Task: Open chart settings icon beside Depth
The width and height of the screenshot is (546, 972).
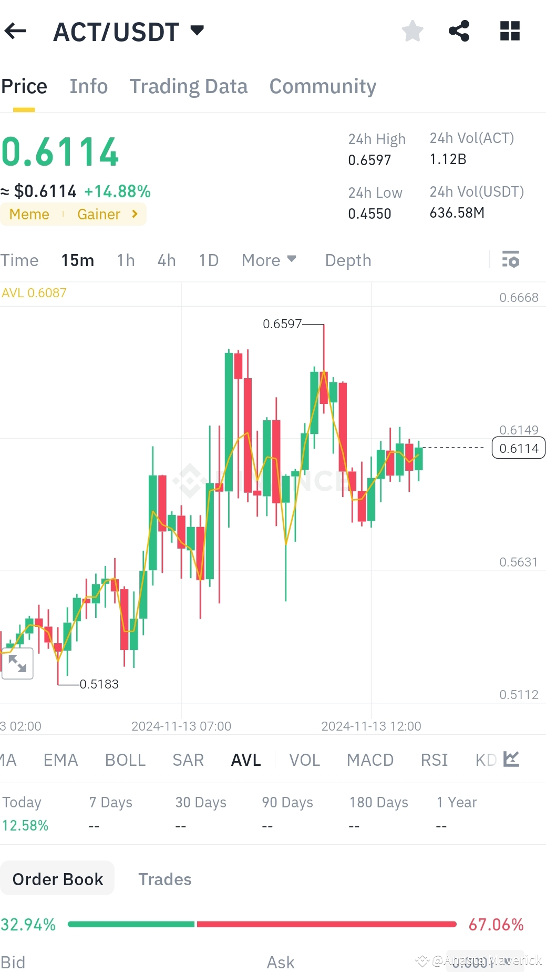Action: coord(509,259)
